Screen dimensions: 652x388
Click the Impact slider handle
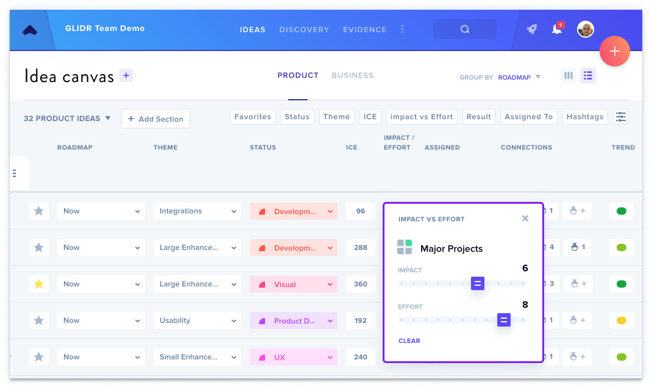[478, 283]
